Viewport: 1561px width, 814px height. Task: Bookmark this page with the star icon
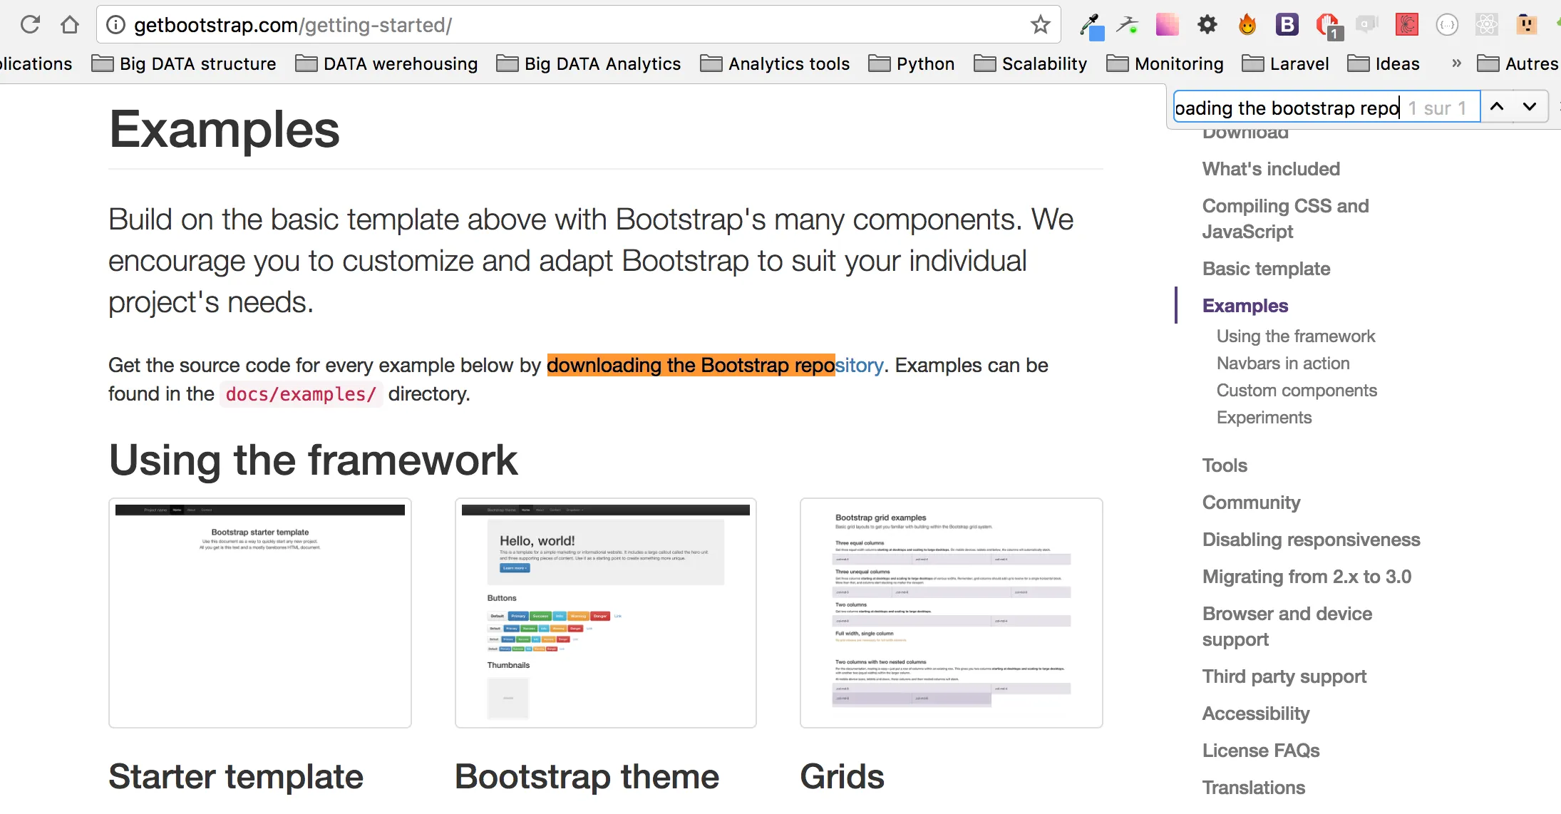[1040, 25]
